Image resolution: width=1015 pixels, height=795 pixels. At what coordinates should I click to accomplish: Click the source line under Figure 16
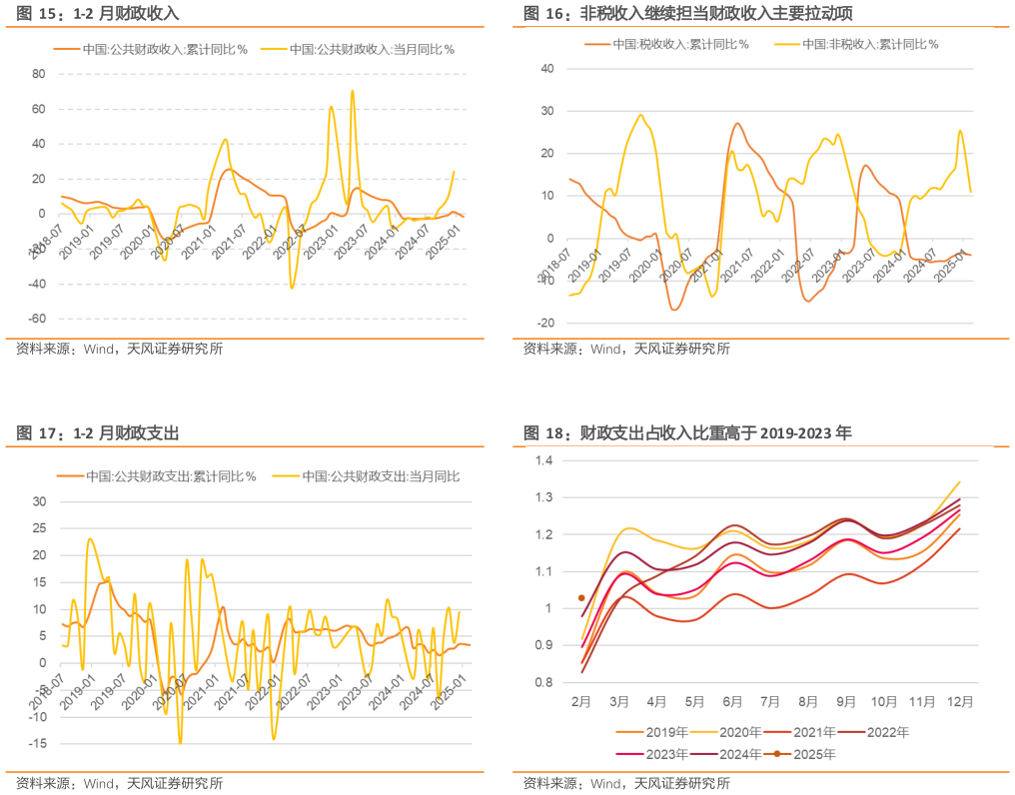tap(626, 349)
